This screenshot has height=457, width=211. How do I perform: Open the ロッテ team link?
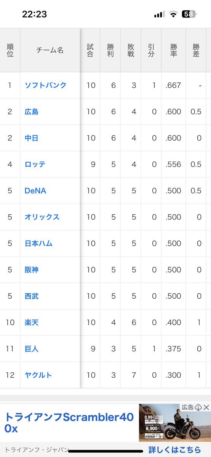tap(35, 164)
